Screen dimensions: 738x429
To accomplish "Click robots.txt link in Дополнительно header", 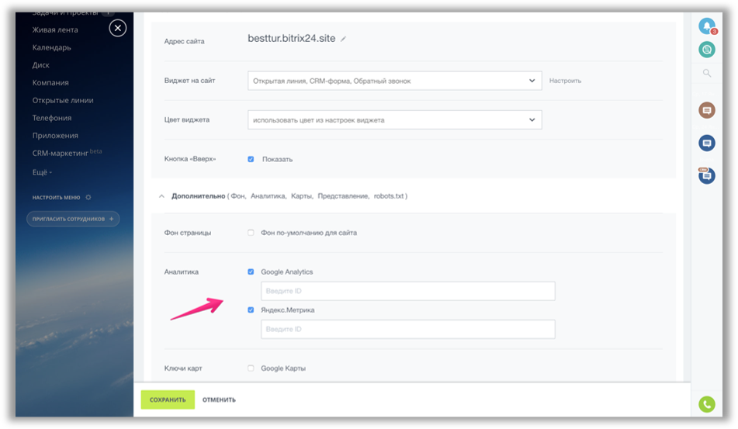I will [x=389, y=196].
